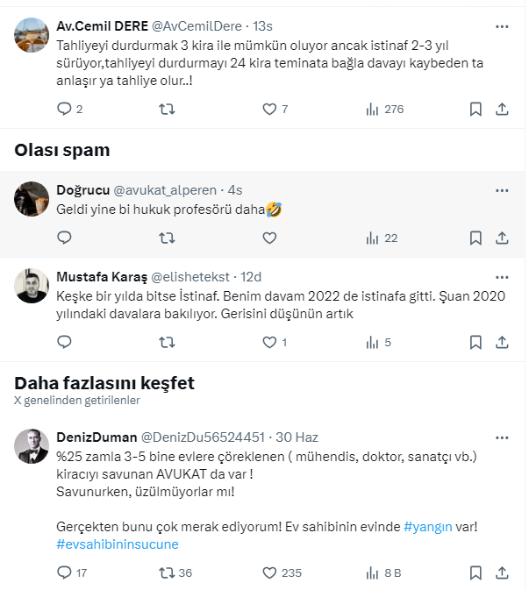Repost DenizDuman's tweet with 36 reposts

click(166, 572)
